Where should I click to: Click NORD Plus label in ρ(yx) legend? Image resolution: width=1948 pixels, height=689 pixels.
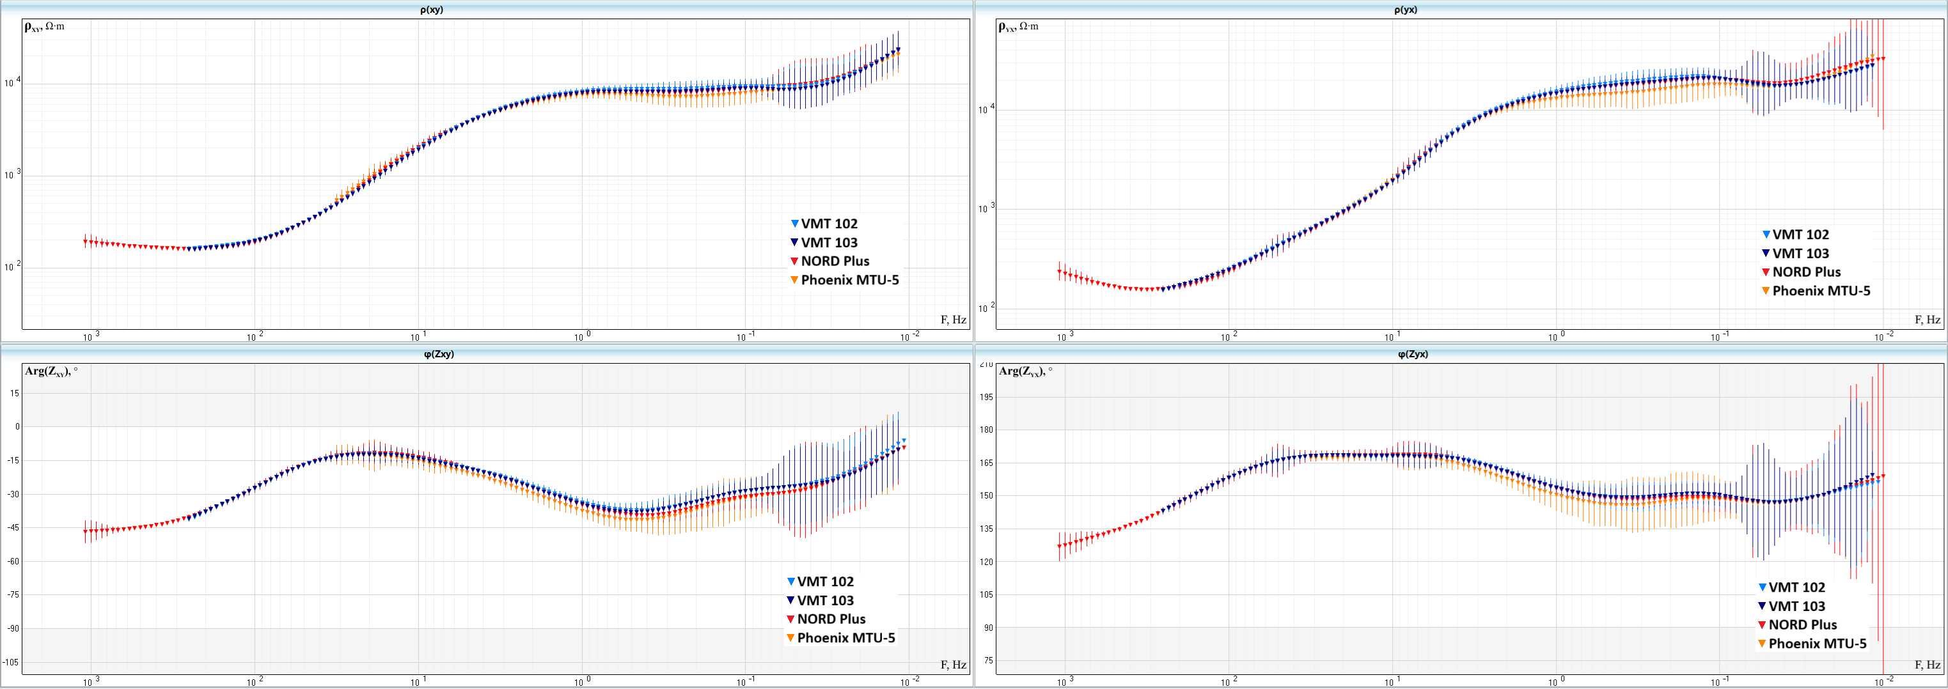pos(1807,272)
